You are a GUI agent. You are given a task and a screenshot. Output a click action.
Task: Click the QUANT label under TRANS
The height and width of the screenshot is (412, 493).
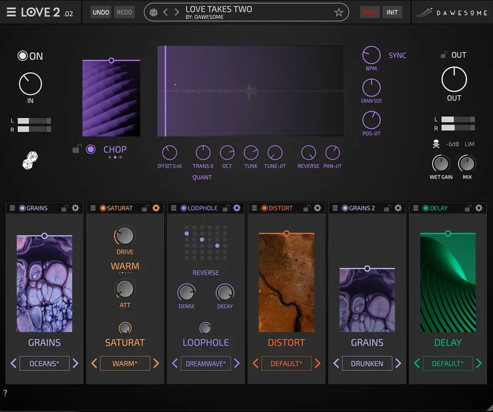pyautogui.click(x=202, y=177)
